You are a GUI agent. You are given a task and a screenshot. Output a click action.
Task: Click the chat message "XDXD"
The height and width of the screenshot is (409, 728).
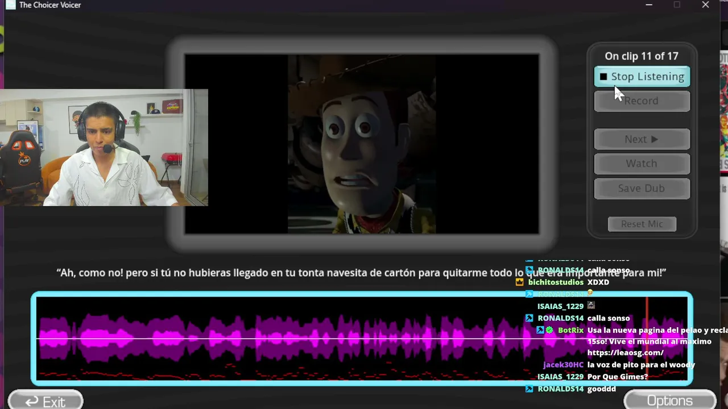pos(598,282)
